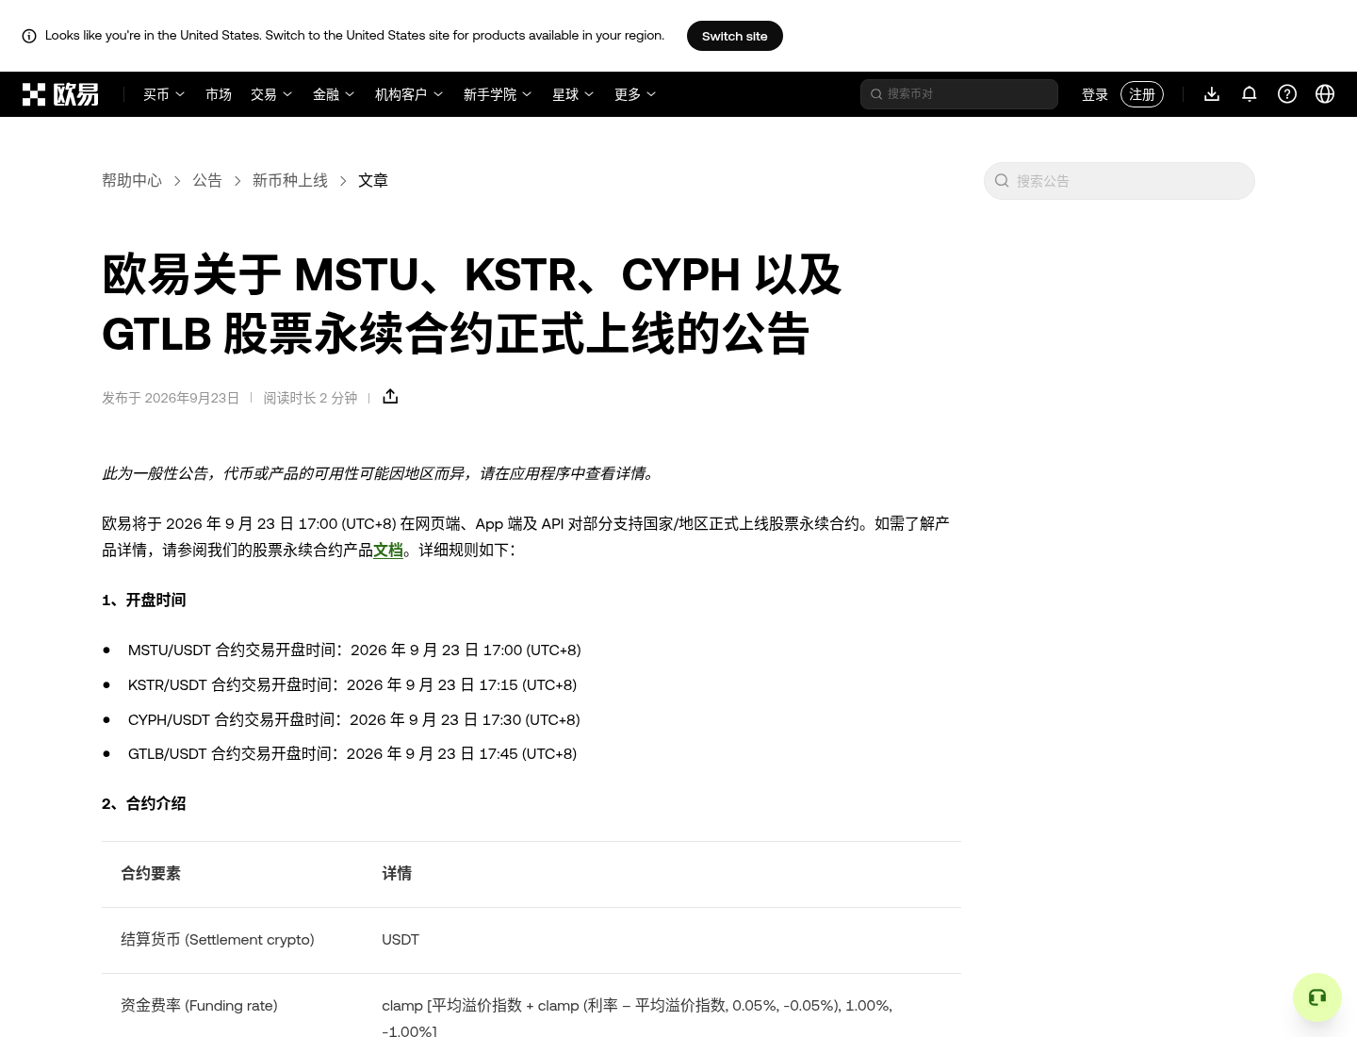Focus the 搜索公告 search field
1357x1037 pixels.
click(1120, 181)
